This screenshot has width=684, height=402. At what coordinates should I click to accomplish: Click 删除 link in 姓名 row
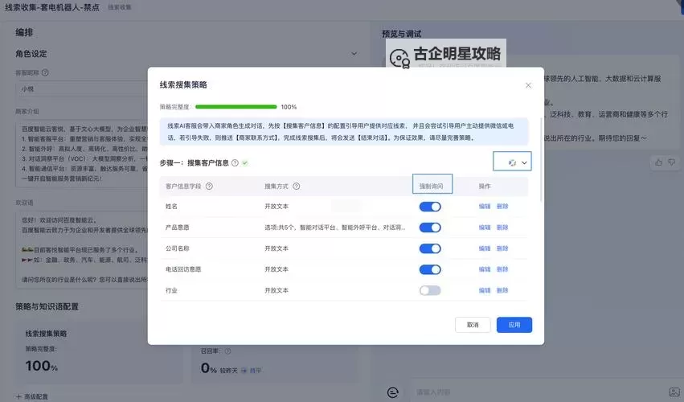pyautogui.click(x=502, y=207)
